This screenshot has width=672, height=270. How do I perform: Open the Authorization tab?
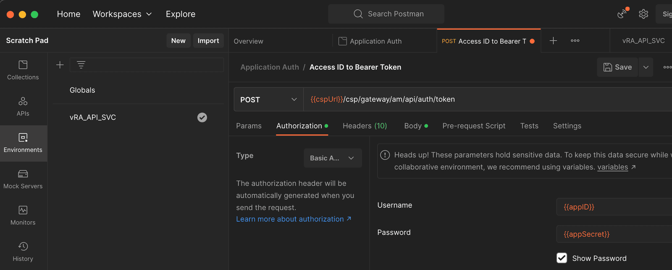point(302,126)
